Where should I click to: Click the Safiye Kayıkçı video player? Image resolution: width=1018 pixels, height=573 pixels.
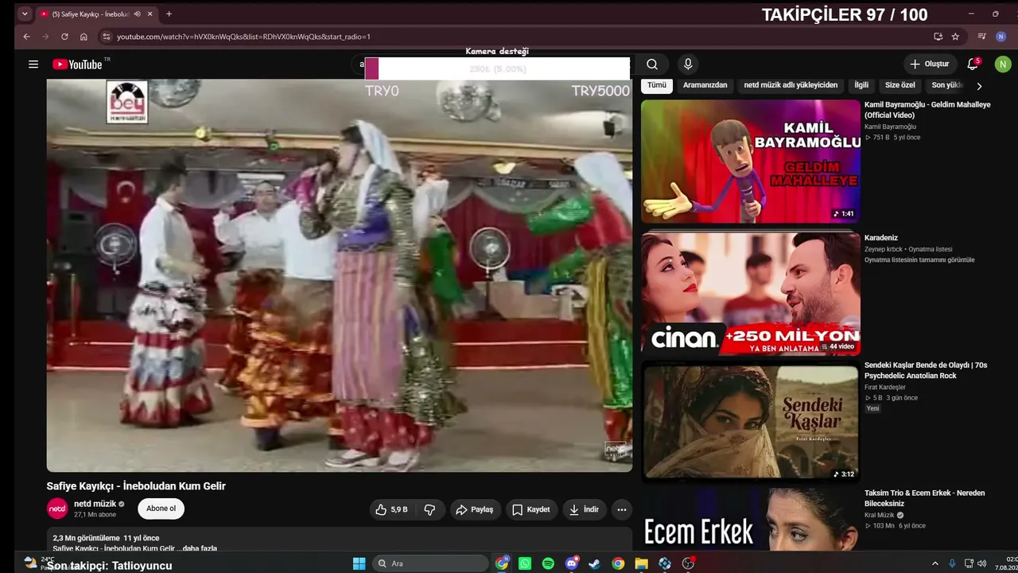(x=340, y=275)
